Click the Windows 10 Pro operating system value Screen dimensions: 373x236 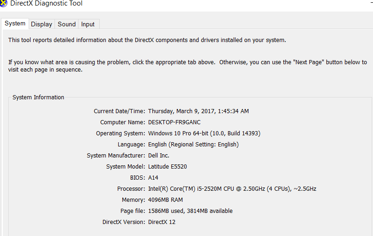click(x=205, y=133)
